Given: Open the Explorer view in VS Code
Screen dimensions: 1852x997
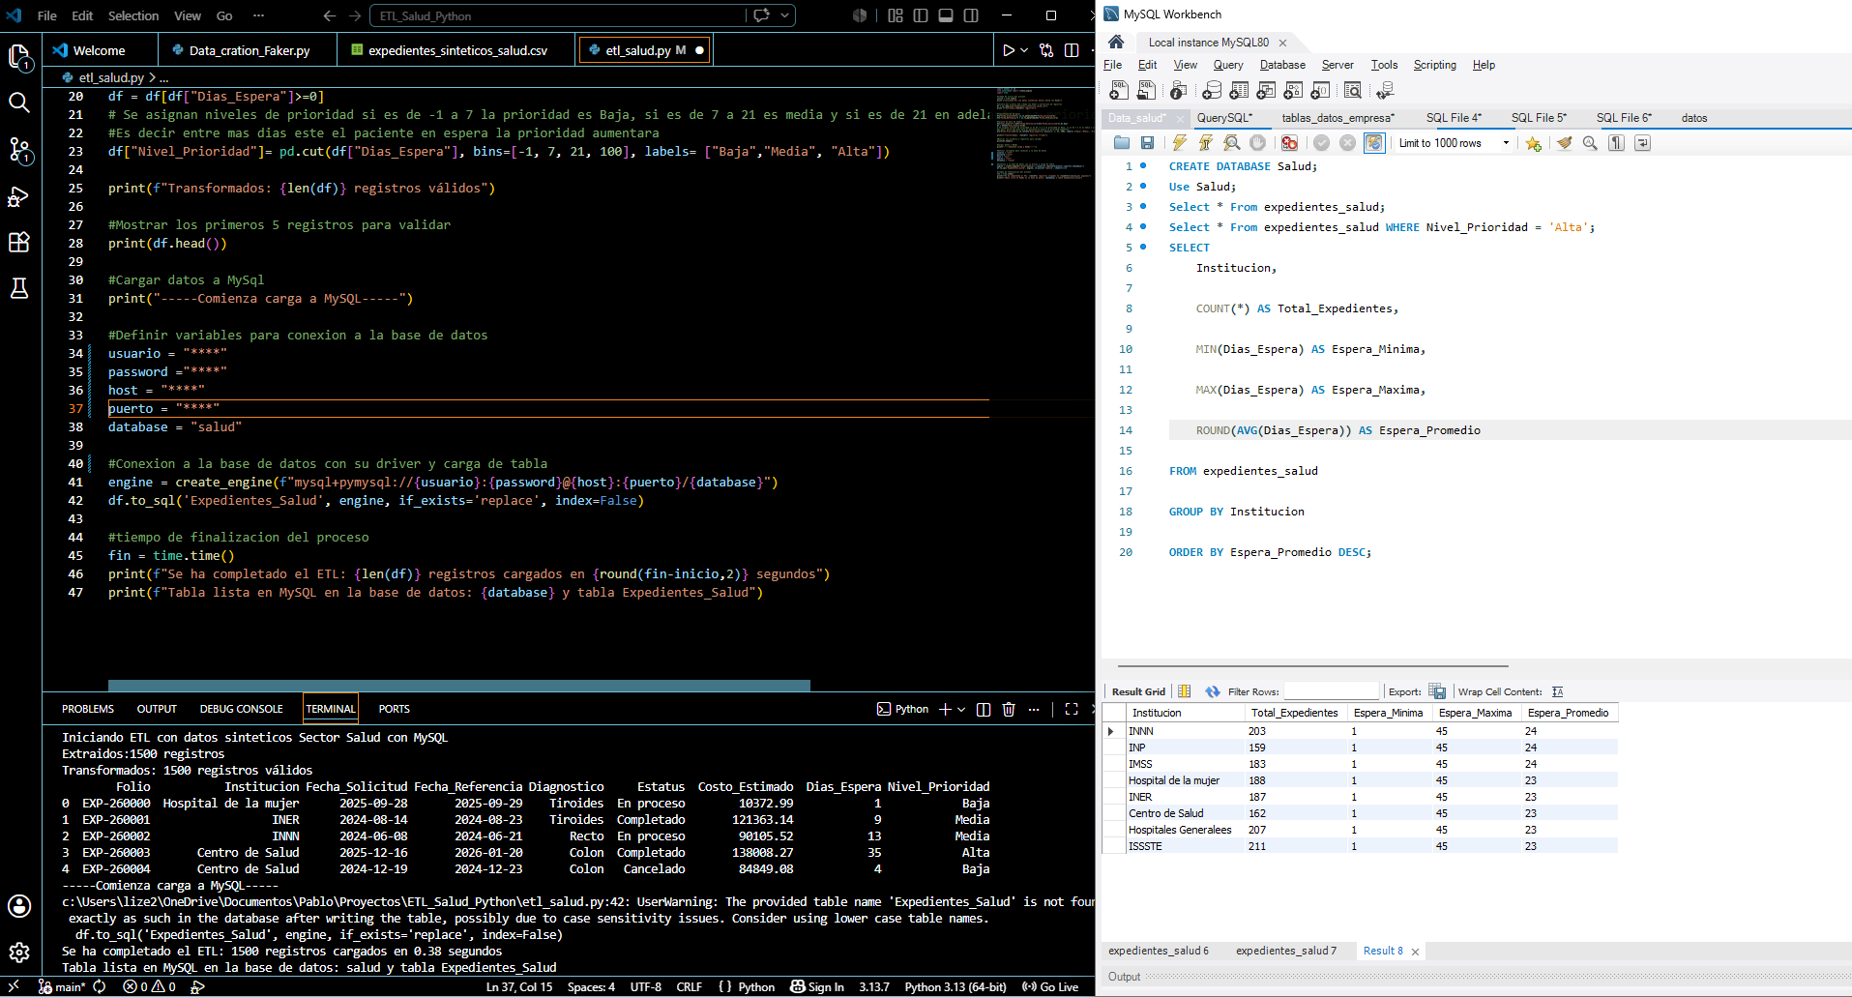Looking at the screenshot, I should pos(19,58).
